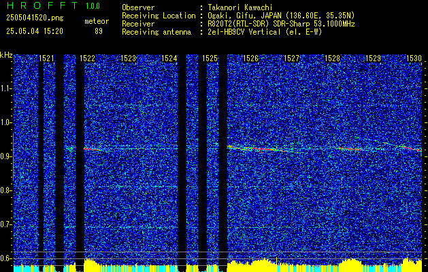The width and height of the screenshot is (428, 272).
Task: Click the R820T2(RTL-SDR) SDR-Sharp receiver text
Action: 281,24
